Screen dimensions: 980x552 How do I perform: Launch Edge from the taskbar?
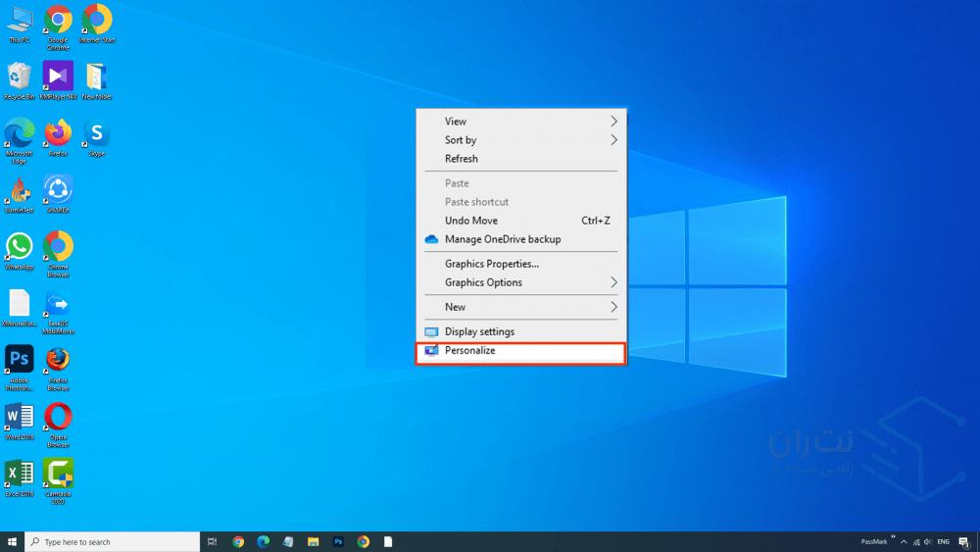(263, 542)
